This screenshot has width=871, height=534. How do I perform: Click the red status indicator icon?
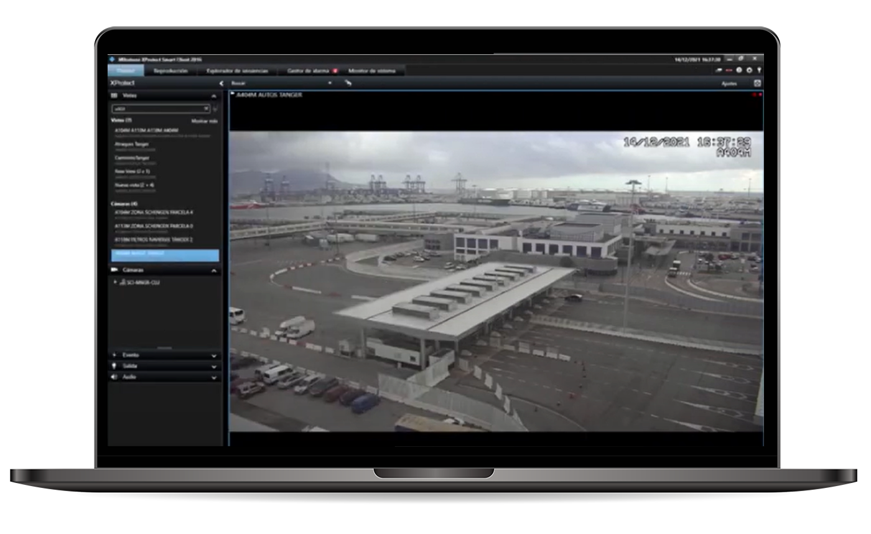click(x=729, y=71)
